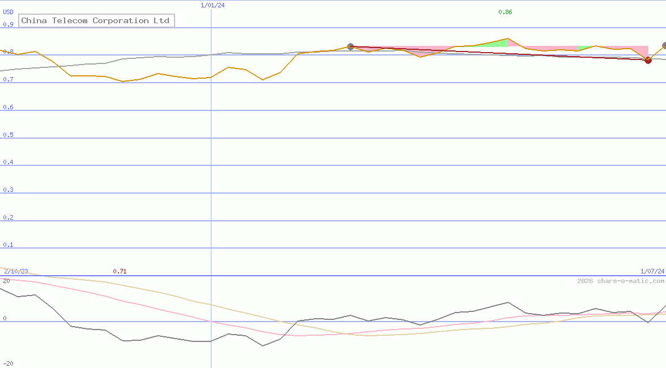
Task: Click the 0.7 price axis label
Action: coord(8,79)
